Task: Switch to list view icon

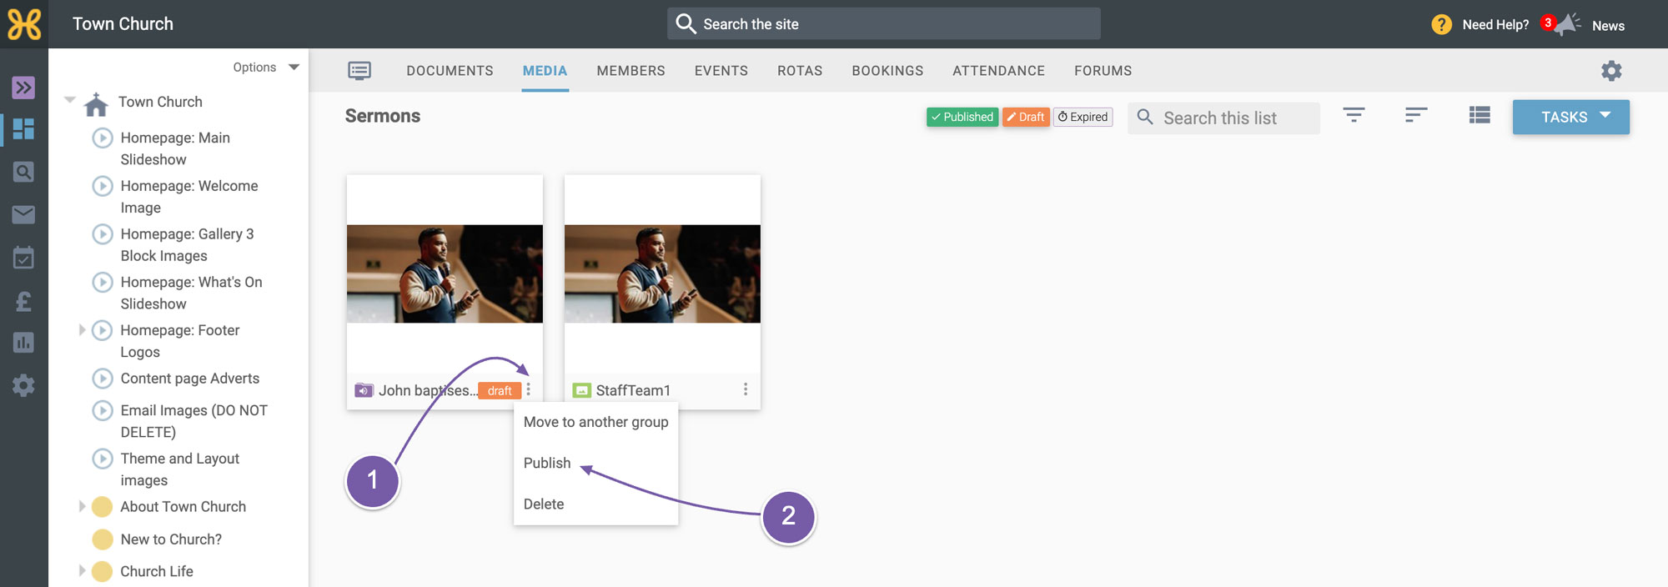Action: pyautogui.click(x=1480, y=115)
